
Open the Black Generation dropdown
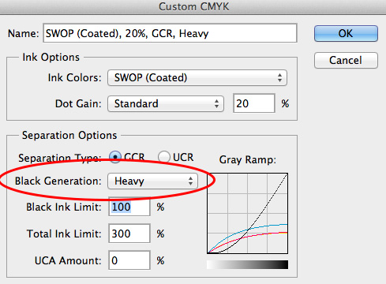click(152, 181)
